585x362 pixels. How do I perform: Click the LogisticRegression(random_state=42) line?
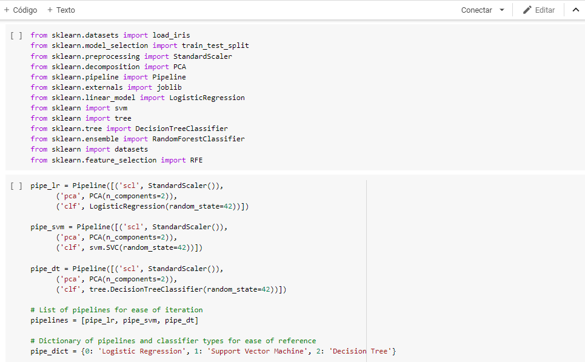pos(152,206)
